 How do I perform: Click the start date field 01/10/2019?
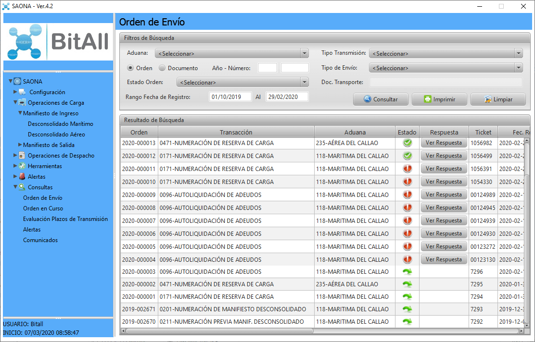tap(230, 97)
